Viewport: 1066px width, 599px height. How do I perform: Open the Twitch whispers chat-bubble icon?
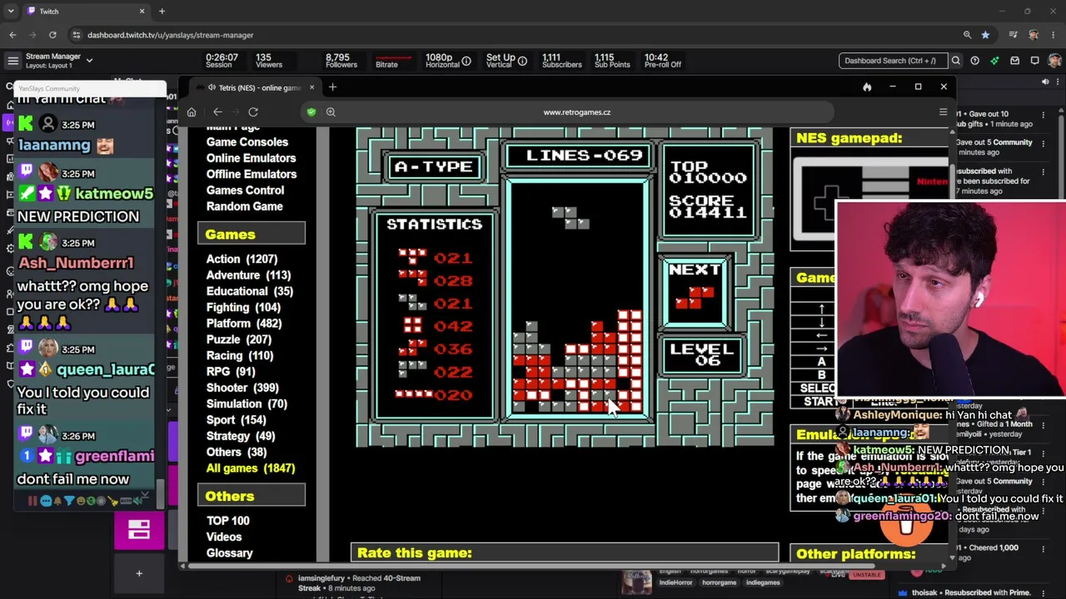coord(1034,61)
